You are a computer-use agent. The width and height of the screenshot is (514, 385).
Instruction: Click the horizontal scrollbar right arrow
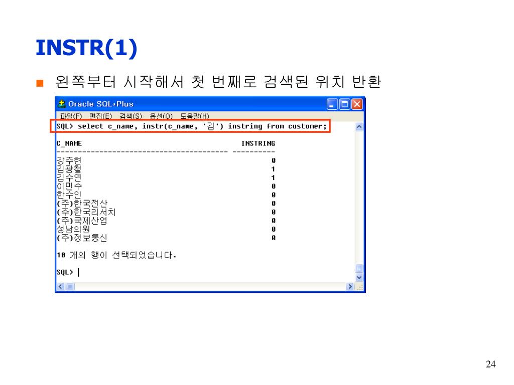(x=350, y=286)
